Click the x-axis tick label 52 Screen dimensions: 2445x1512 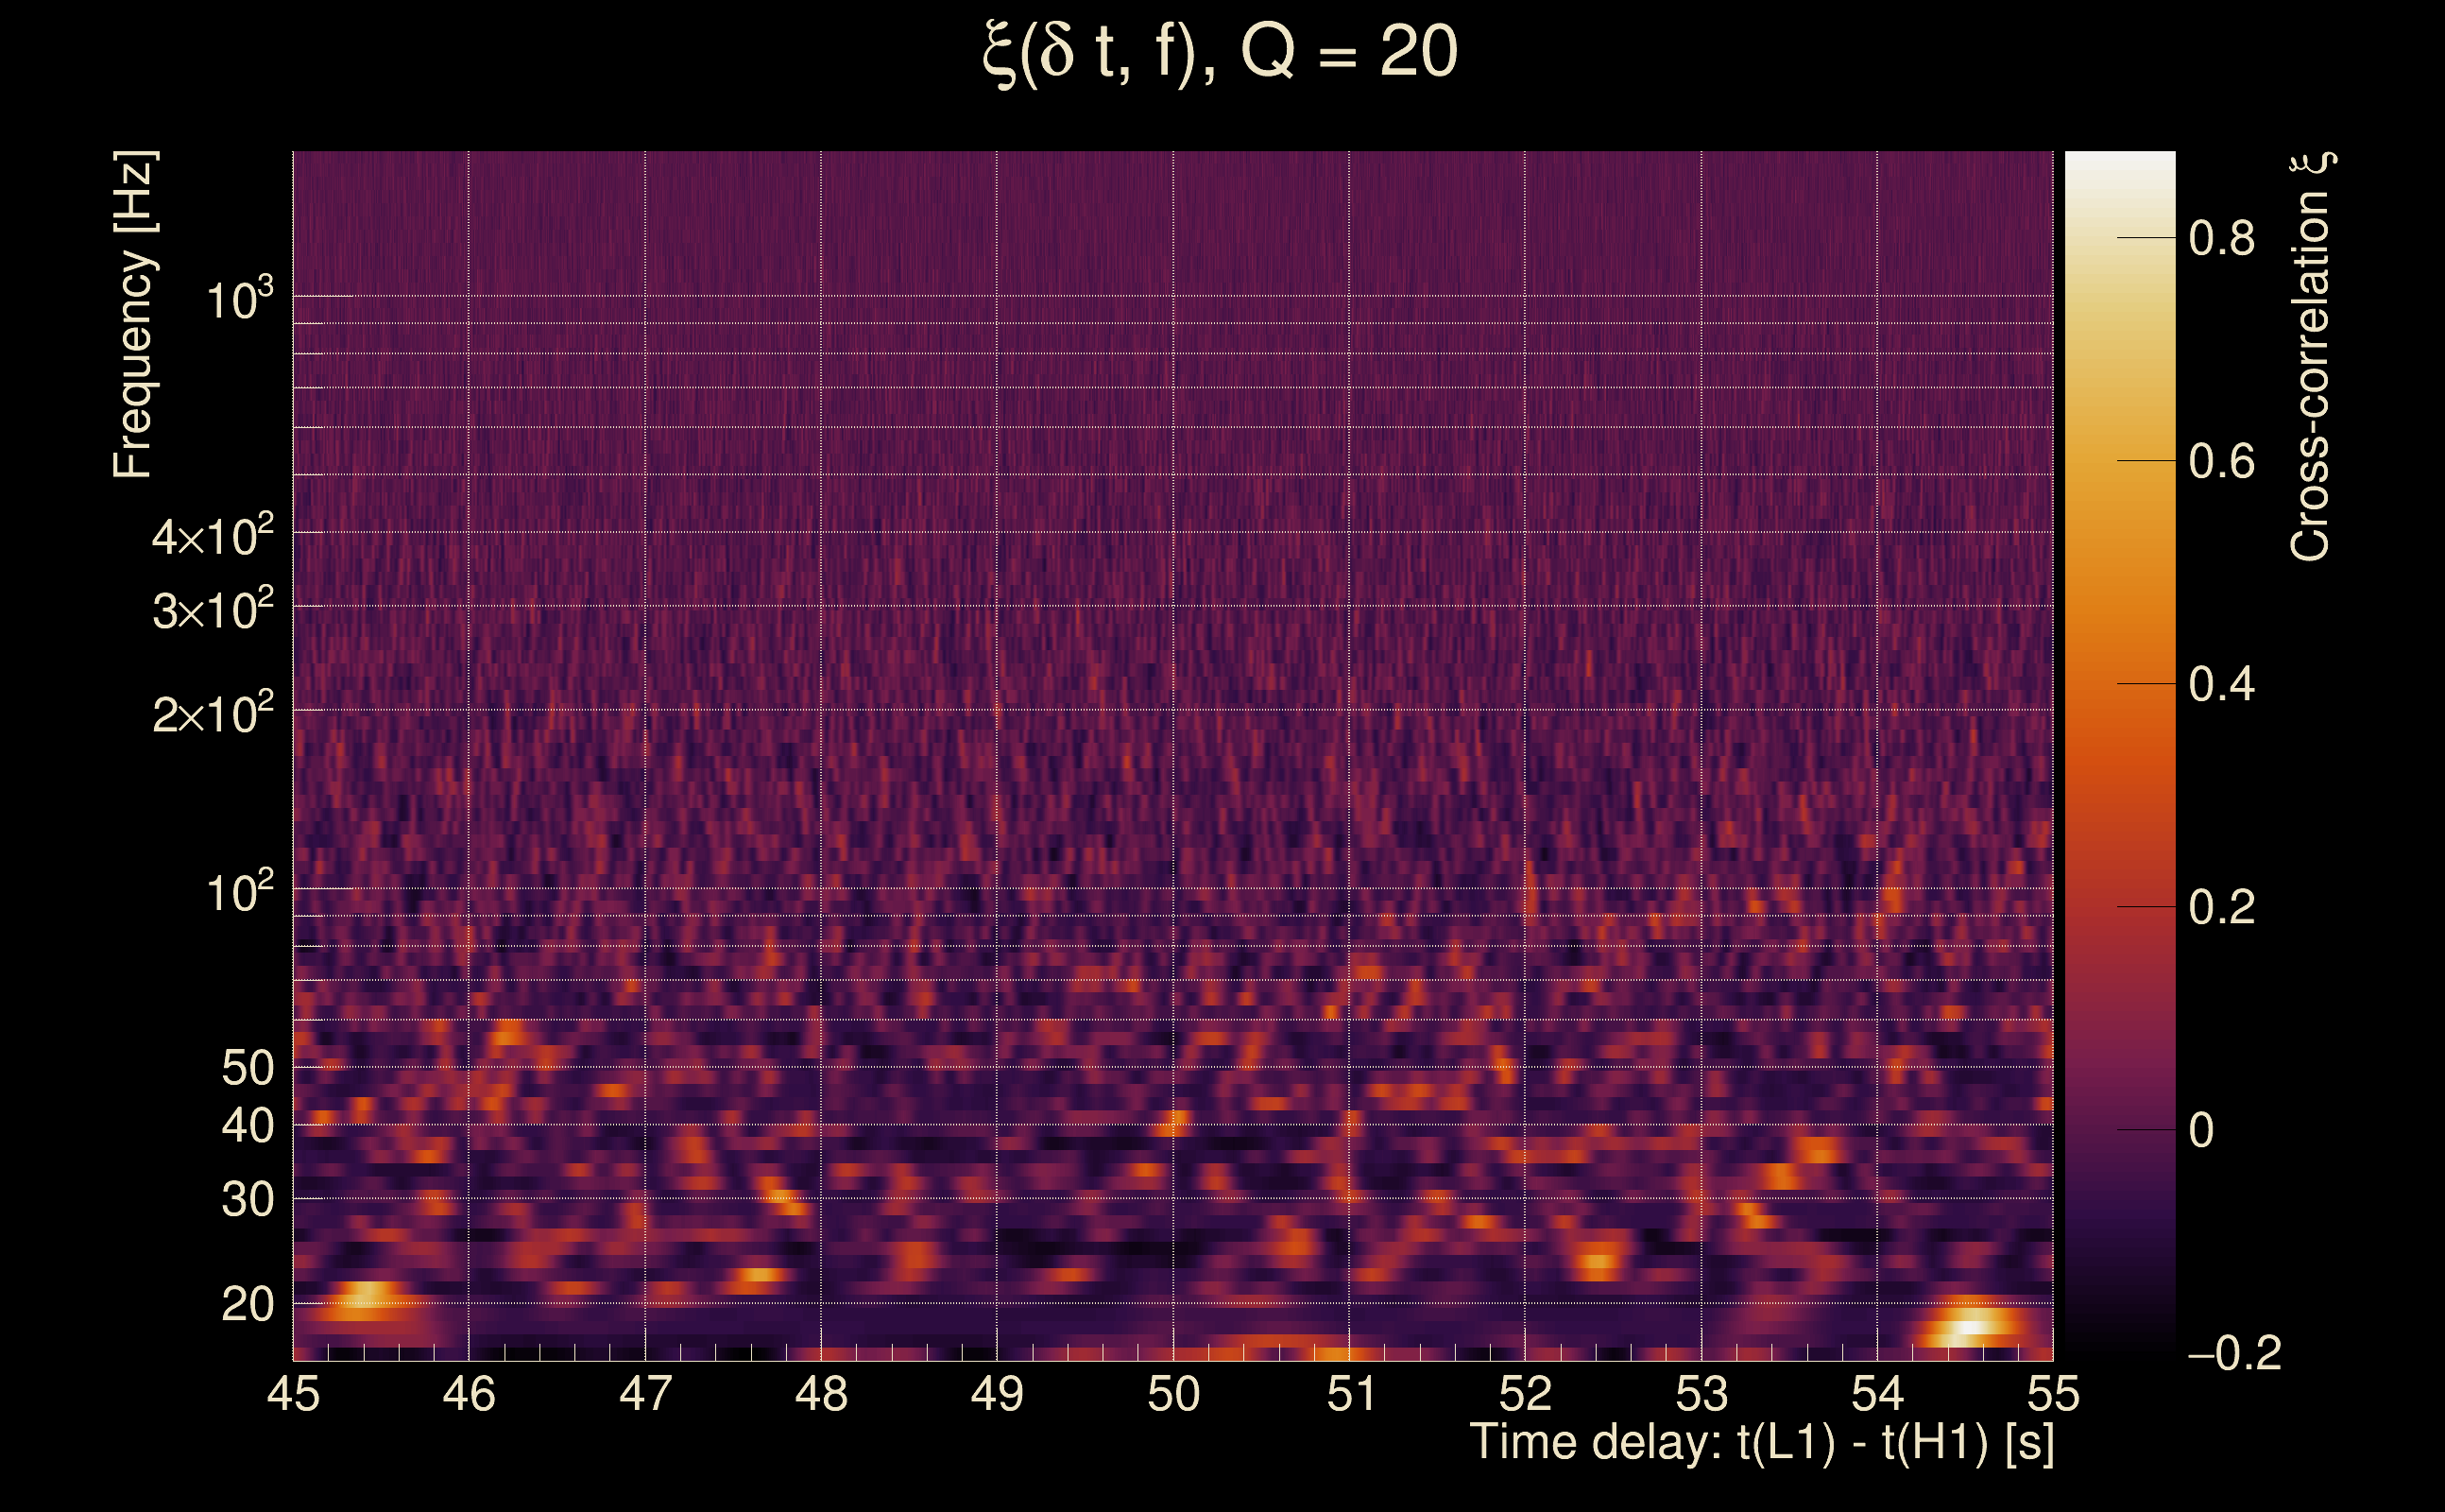click(x=1525, y=1394)
